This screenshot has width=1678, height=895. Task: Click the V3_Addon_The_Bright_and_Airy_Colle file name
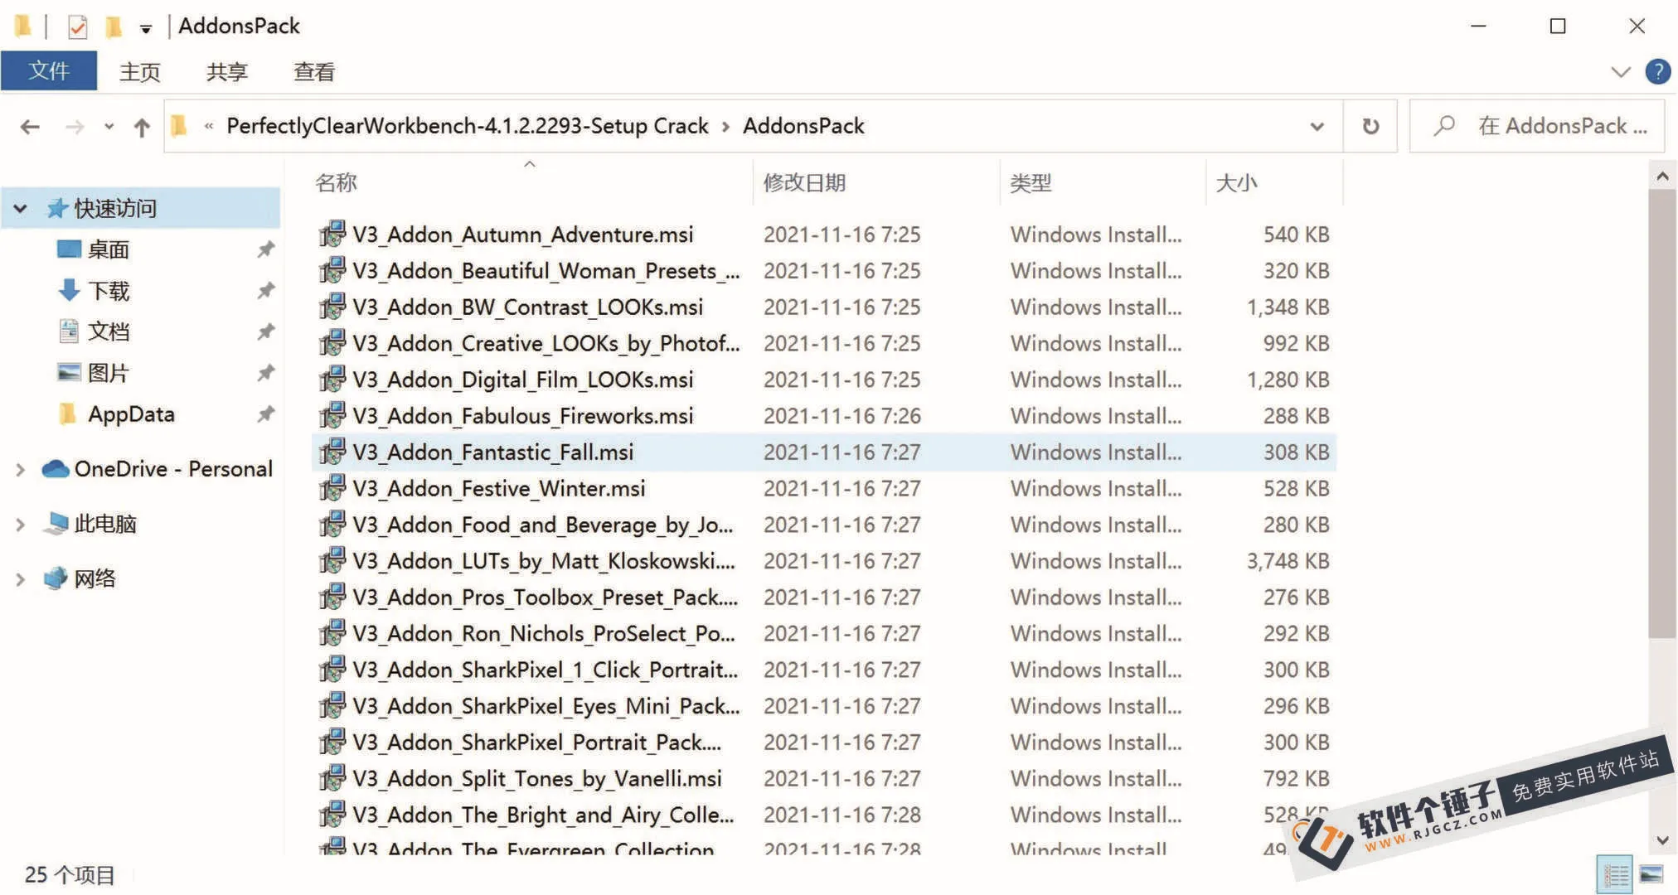(x=543, y=815)
